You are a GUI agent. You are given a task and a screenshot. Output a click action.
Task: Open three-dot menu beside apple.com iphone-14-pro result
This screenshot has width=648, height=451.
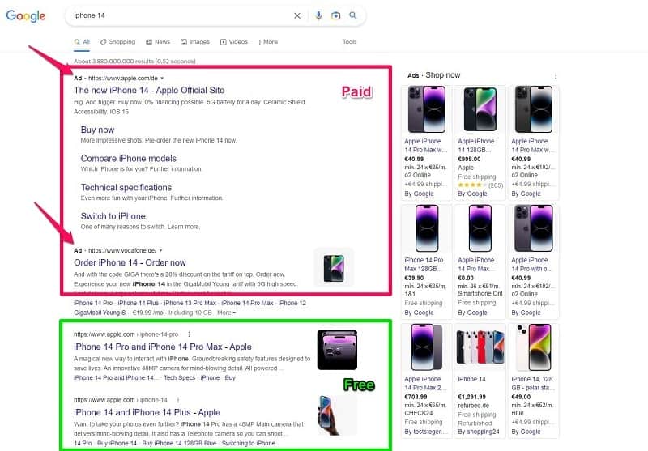(x=189, y=334)
